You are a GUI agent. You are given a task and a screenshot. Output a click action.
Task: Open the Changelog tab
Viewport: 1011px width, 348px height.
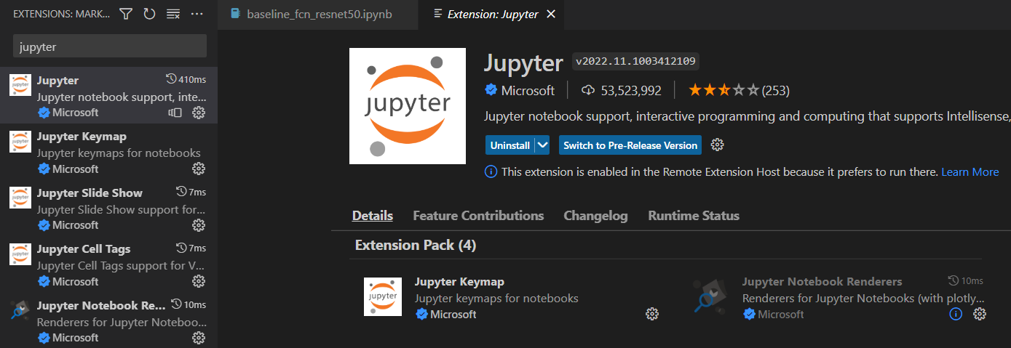[595, 216]
